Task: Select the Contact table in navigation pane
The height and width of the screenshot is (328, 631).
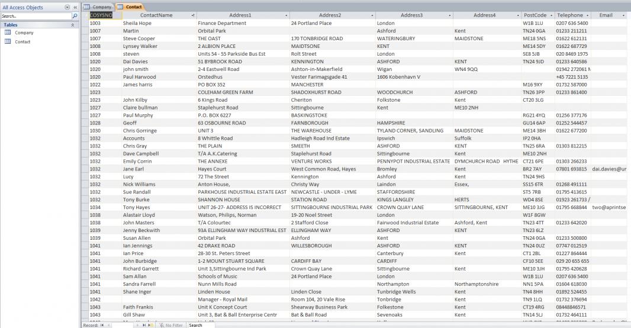Action: pyautogui.click(x=22, y=41)
